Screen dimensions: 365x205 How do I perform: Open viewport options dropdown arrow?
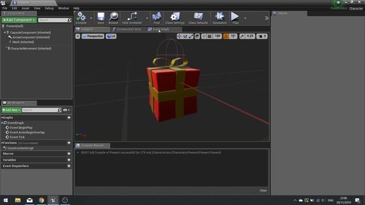point(78,36)
